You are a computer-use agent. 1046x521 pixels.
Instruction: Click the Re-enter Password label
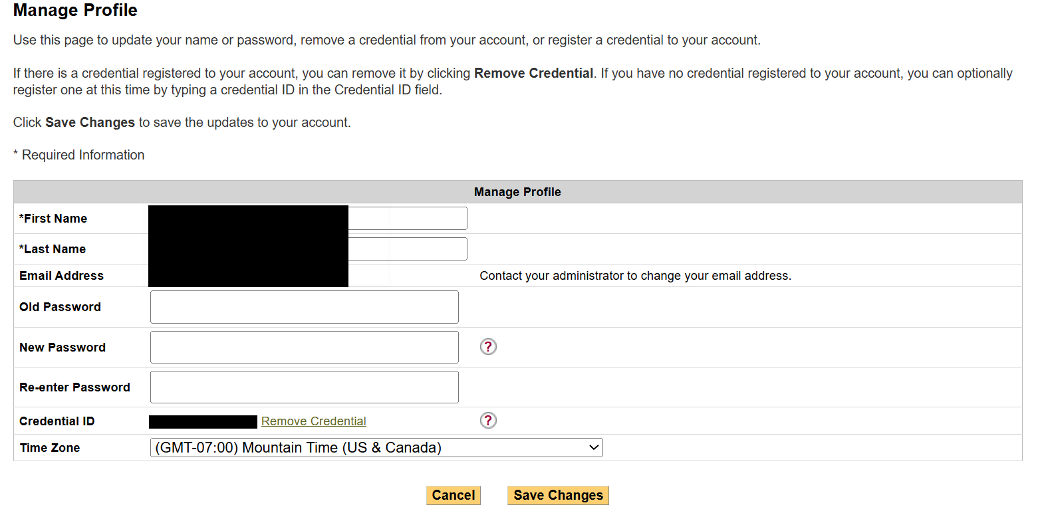74,387
